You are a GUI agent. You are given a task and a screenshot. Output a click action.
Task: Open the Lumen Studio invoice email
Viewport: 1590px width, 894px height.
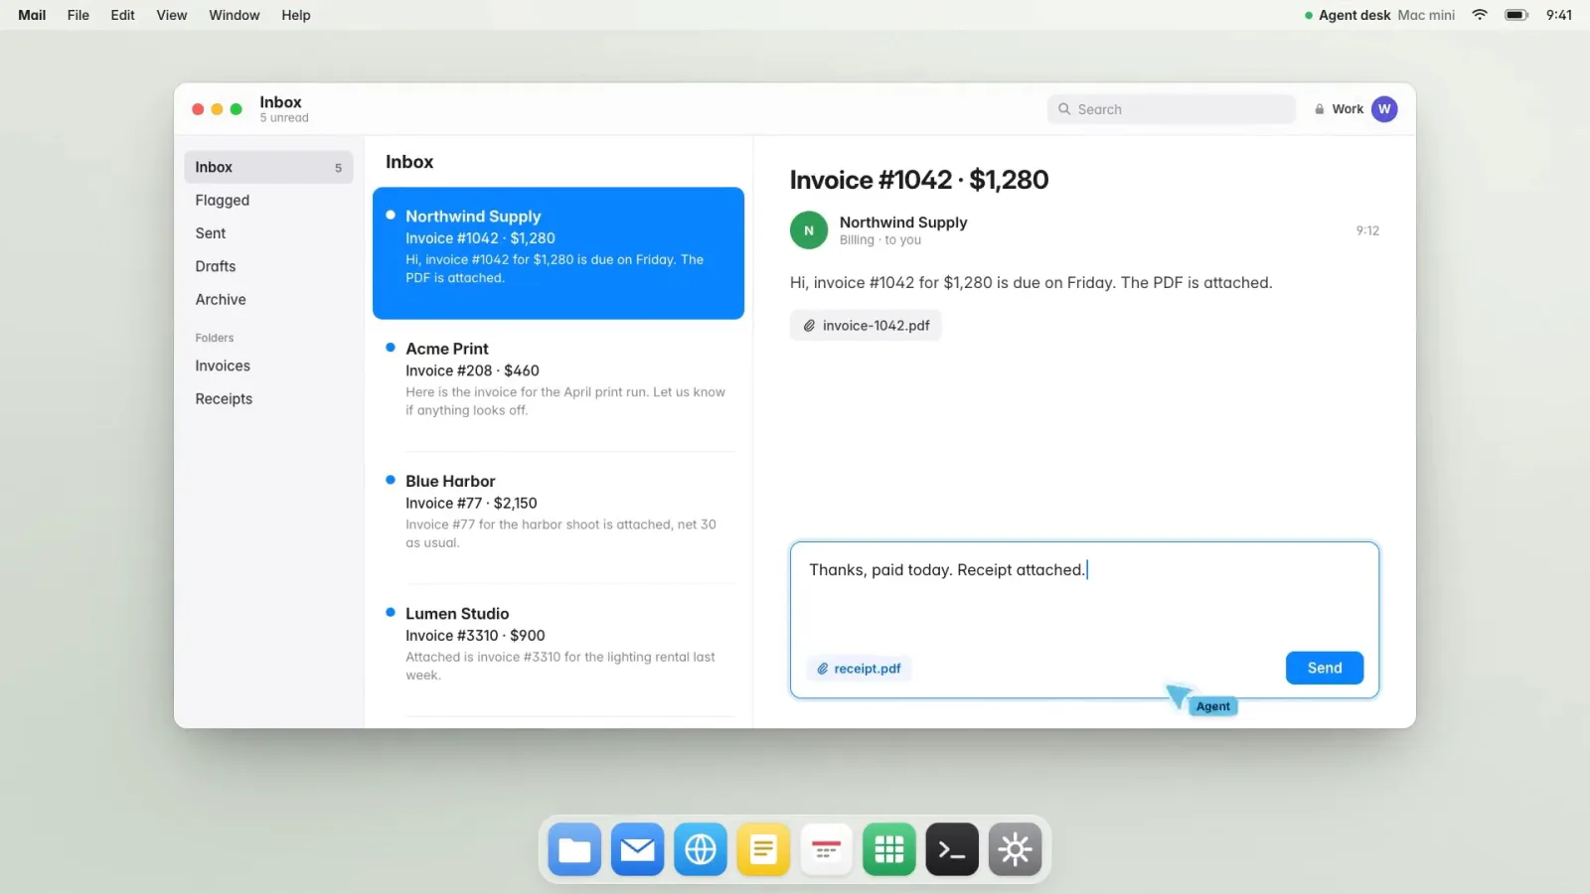pyautogui.click(x=558, y=650)
